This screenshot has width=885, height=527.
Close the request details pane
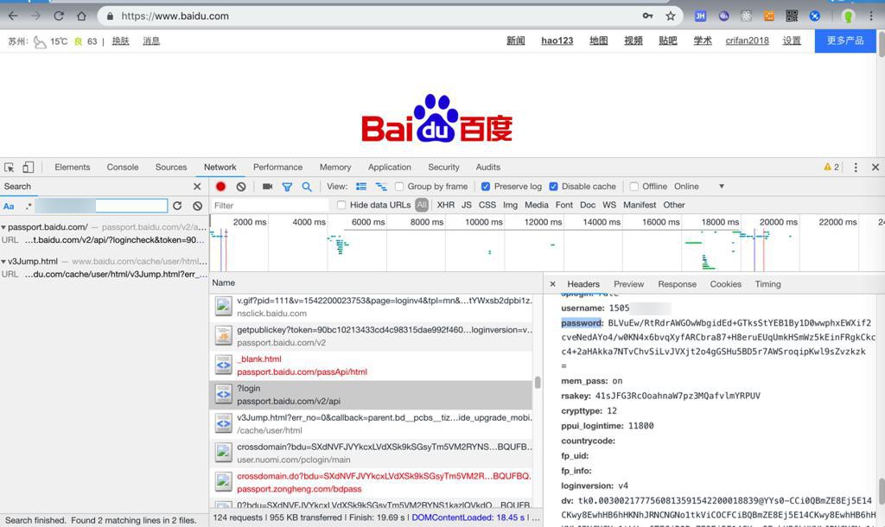click(552, 284)
